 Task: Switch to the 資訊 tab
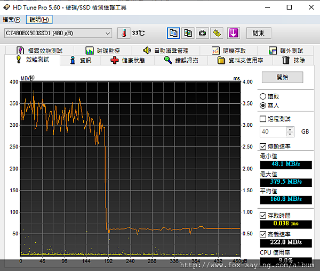[x=81, y=60]
